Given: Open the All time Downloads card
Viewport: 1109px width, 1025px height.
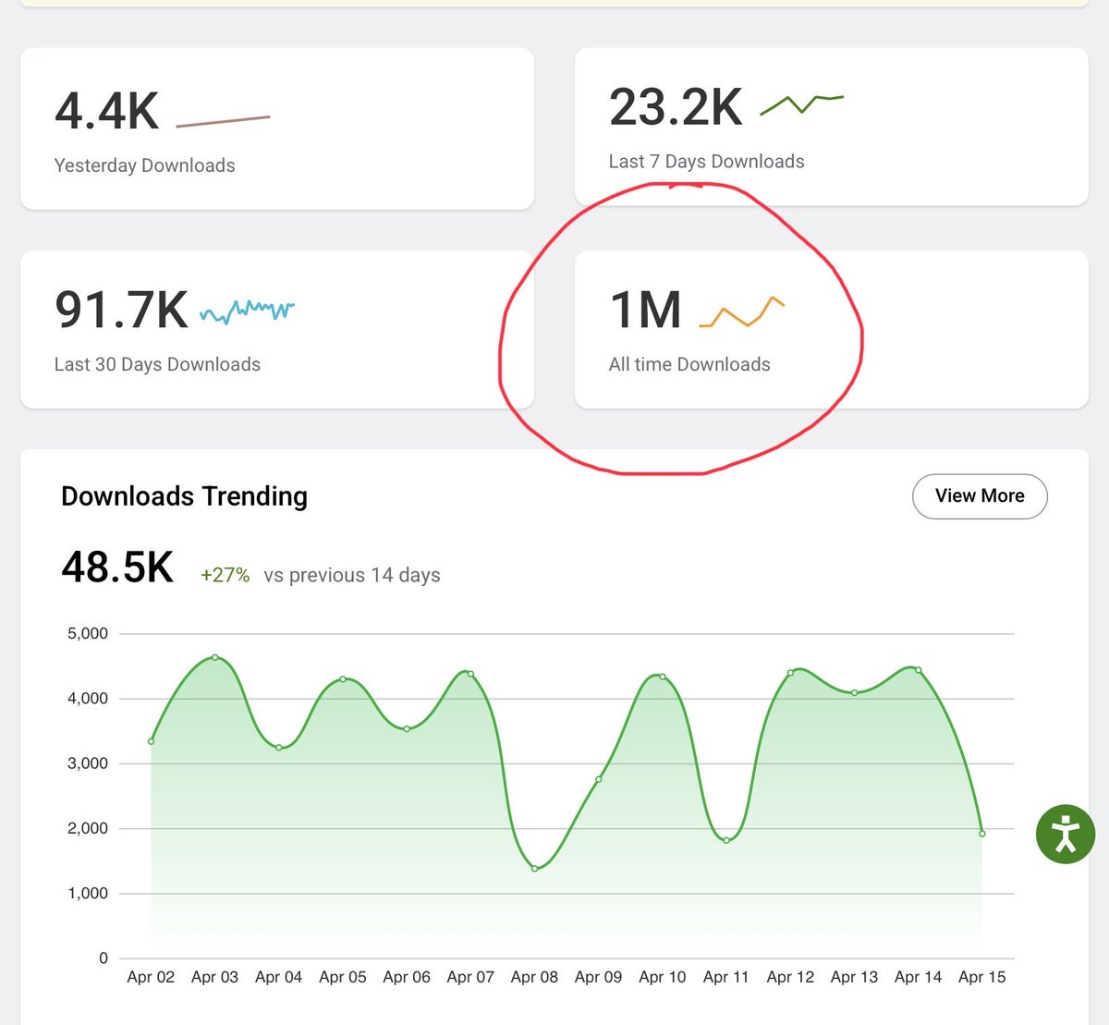Looking at the screenshot, I should 832,329.
